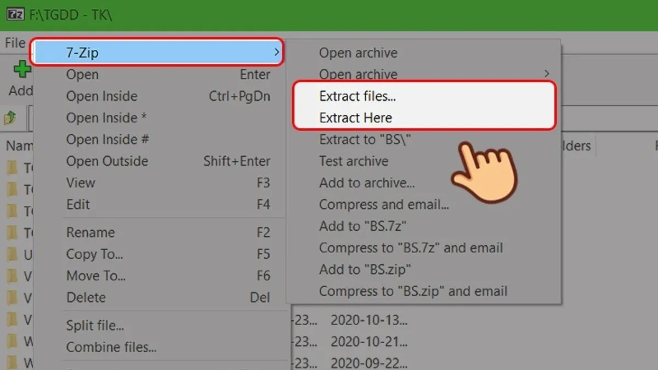The width and height of the screenshot is (658, 370).
Task: Open Add to archive... dialog
Action: click(x=367, y=183)
